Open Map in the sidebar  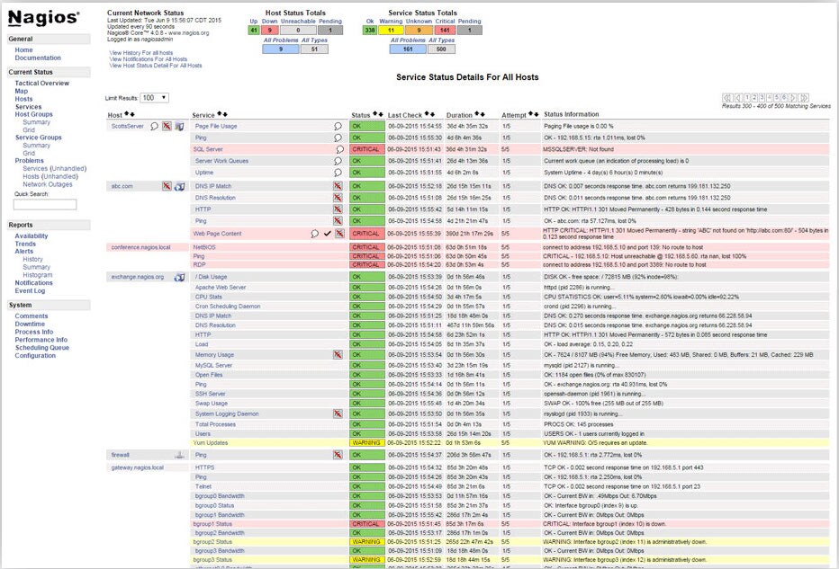[22, 92]
